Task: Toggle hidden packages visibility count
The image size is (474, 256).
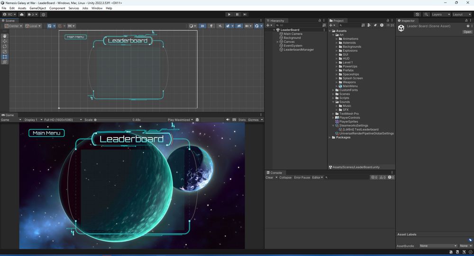Action: coord(391,26)
